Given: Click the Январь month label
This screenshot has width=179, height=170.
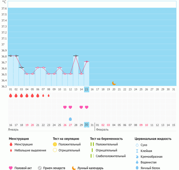Looking at the screenshot, I should [x=13, y=129].
